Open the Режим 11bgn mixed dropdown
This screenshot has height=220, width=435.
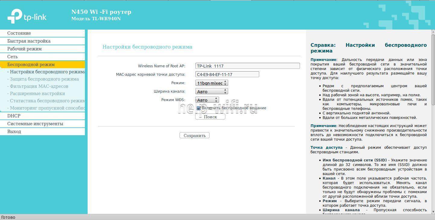coord(211,83)
